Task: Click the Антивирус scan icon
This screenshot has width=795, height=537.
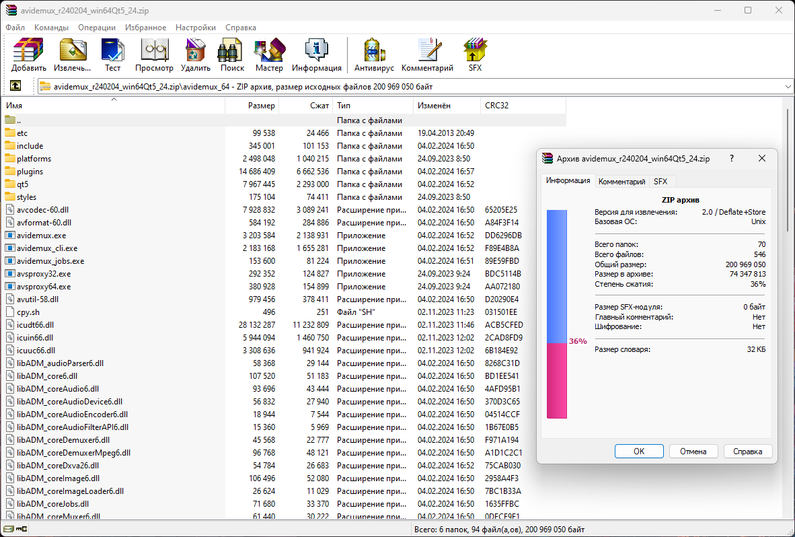Action: coord(374,55)
